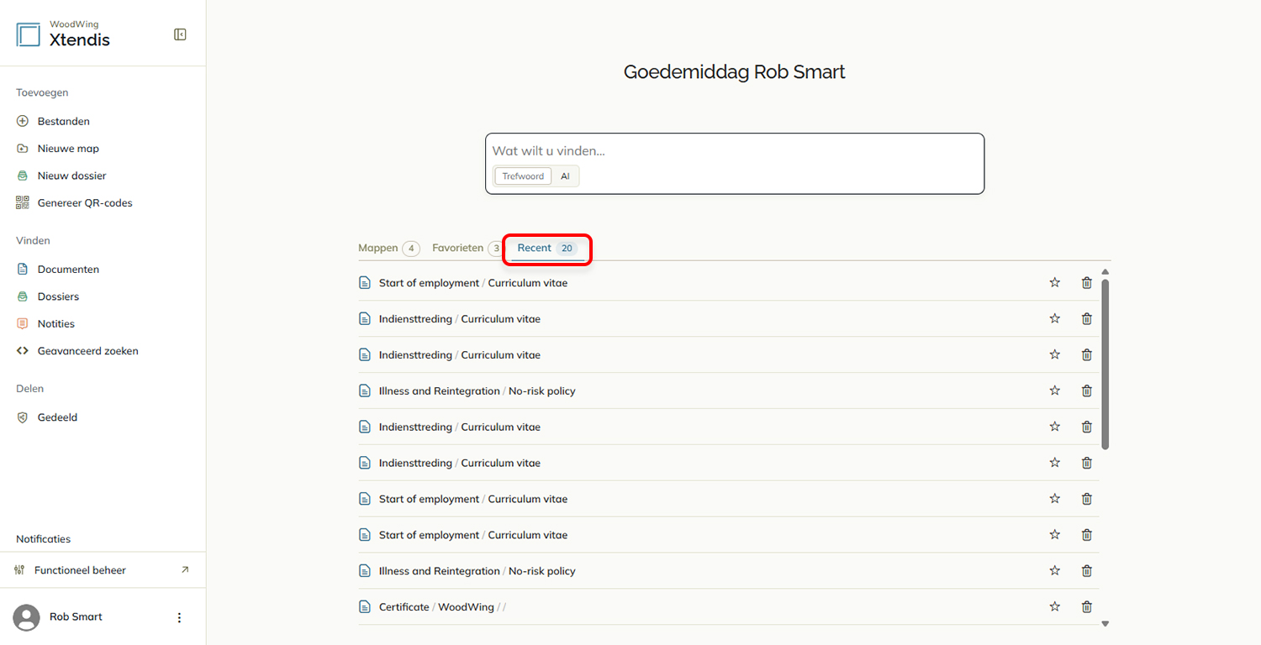The width and height of the screenshot is (1261, 645).
Task: Switch to the Favorieten tab
Action: click(467, 248)
